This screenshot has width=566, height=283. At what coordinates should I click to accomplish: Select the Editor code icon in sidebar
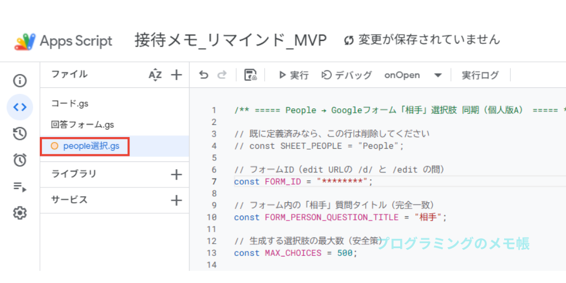20,107
